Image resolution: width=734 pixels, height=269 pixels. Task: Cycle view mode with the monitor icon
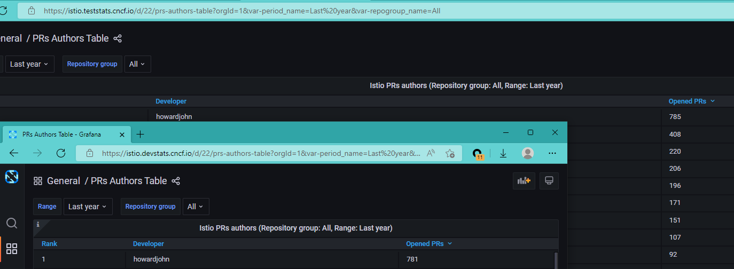point(549,180)
